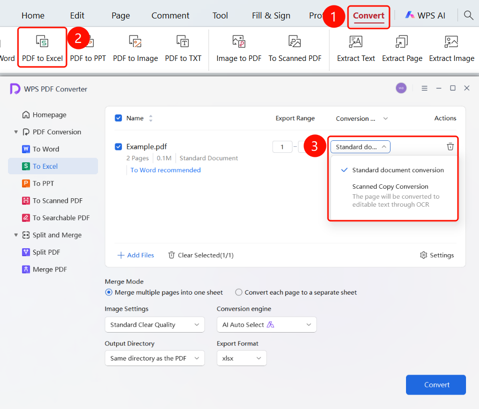This screenshot has width=479, height=409.
Task: Click Add Files to add PDFs
Action: pyautogui.click(x=136, y=255)
